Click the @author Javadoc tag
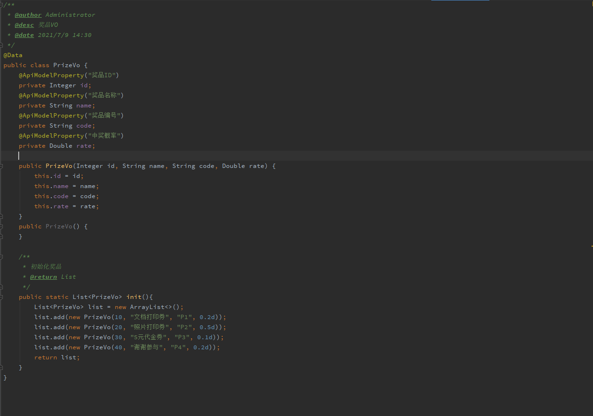The height and width of the screenshot is (416, 593). point(28,15)
